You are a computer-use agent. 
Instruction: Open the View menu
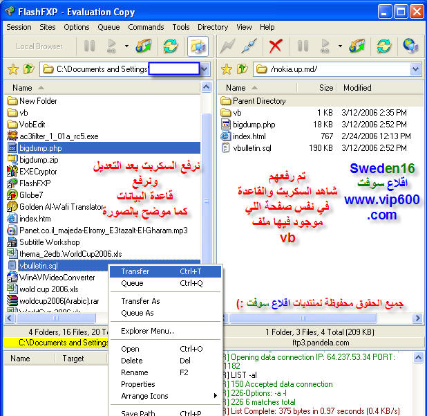coord(244,27)
